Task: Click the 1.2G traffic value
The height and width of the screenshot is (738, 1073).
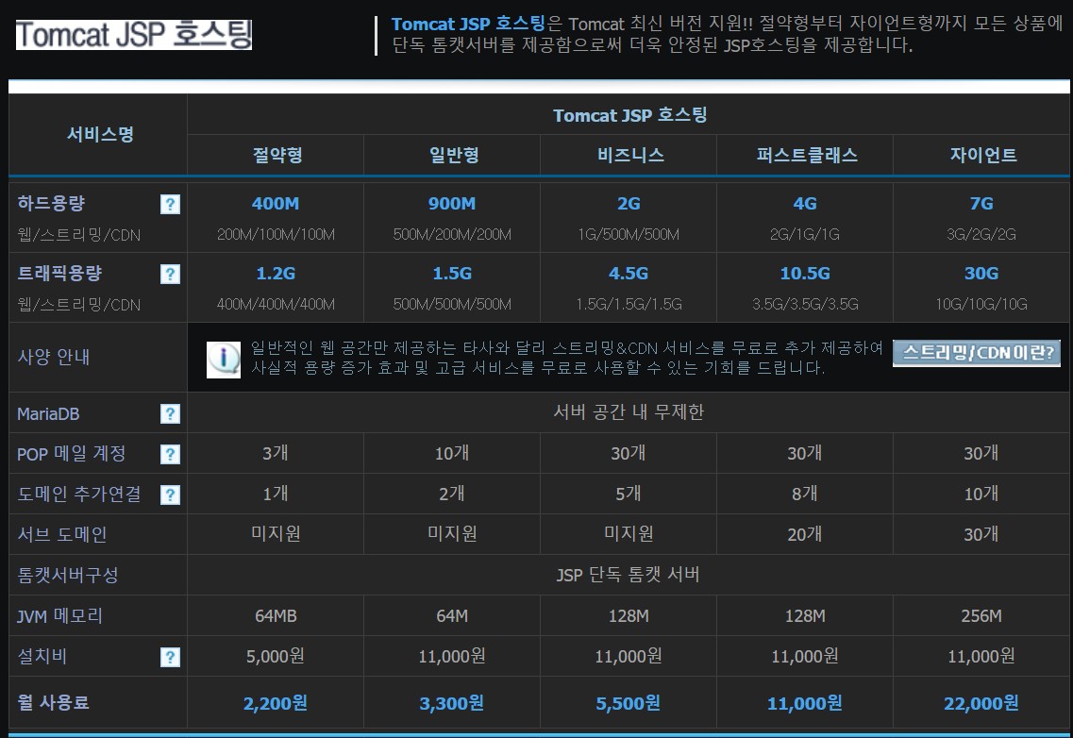Action: point(276,273)
